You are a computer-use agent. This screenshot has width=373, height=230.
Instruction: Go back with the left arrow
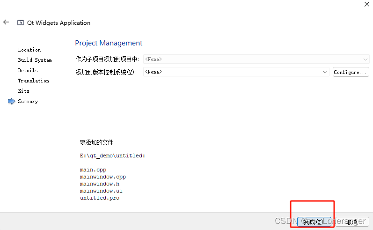coord(6,22)
